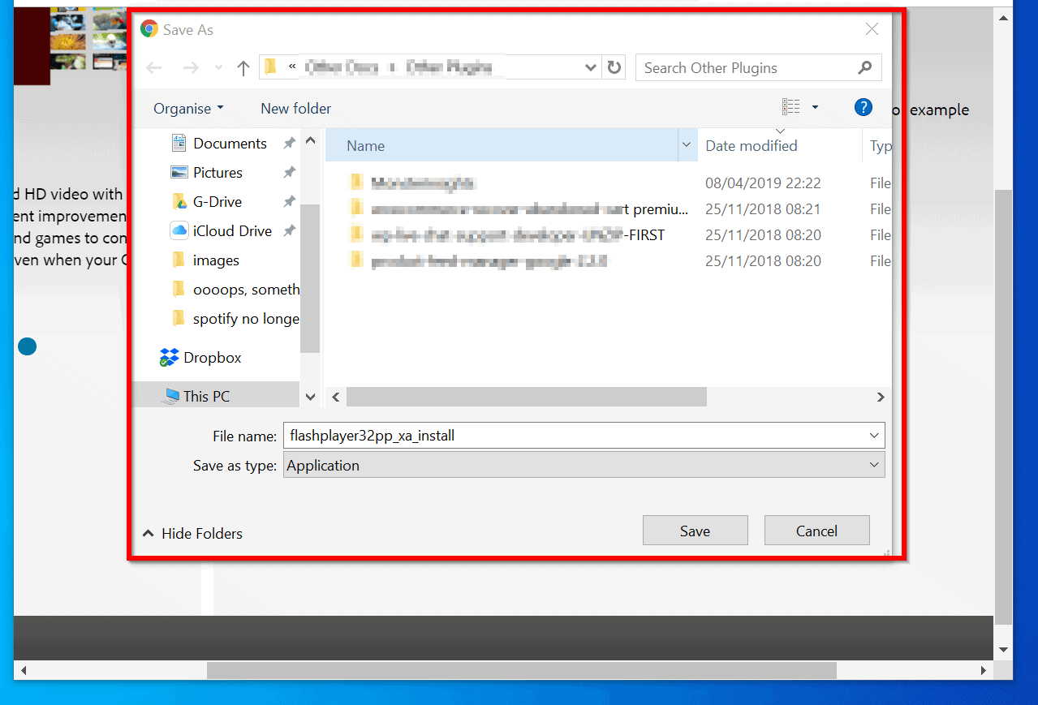Open the Organise menu
This screenshot has height=705, width=1038.
pyautogui.click(x=187, y=108)
